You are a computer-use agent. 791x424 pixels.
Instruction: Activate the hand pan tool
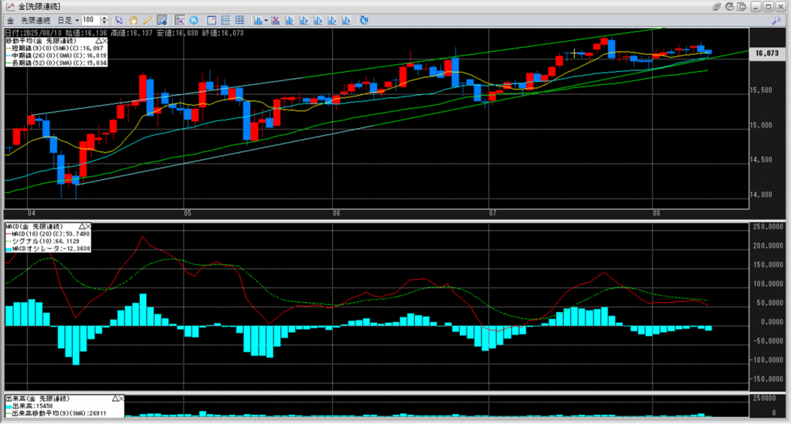[x=133, y=19]
